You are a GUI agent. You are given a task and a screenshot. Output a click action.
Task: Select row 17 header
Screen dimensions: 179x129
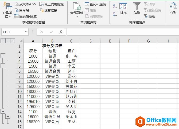point(20,127)
